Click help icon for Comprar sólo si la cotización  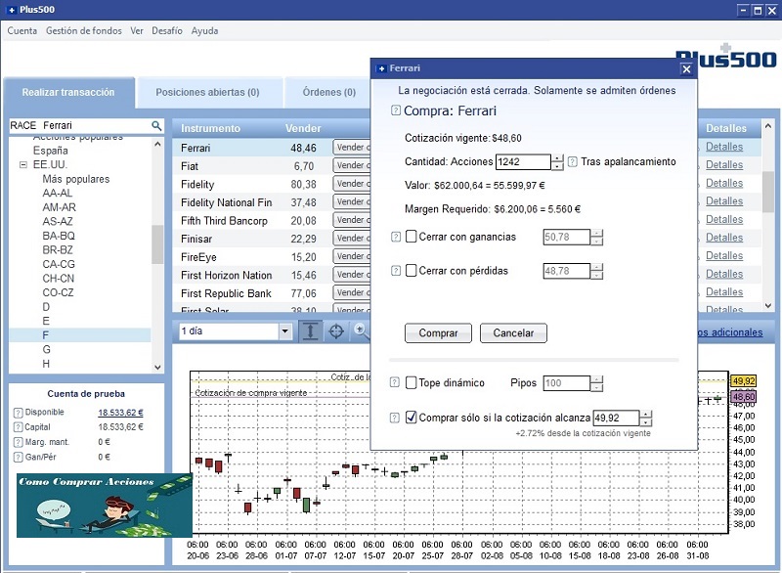[x=395, y=418]
